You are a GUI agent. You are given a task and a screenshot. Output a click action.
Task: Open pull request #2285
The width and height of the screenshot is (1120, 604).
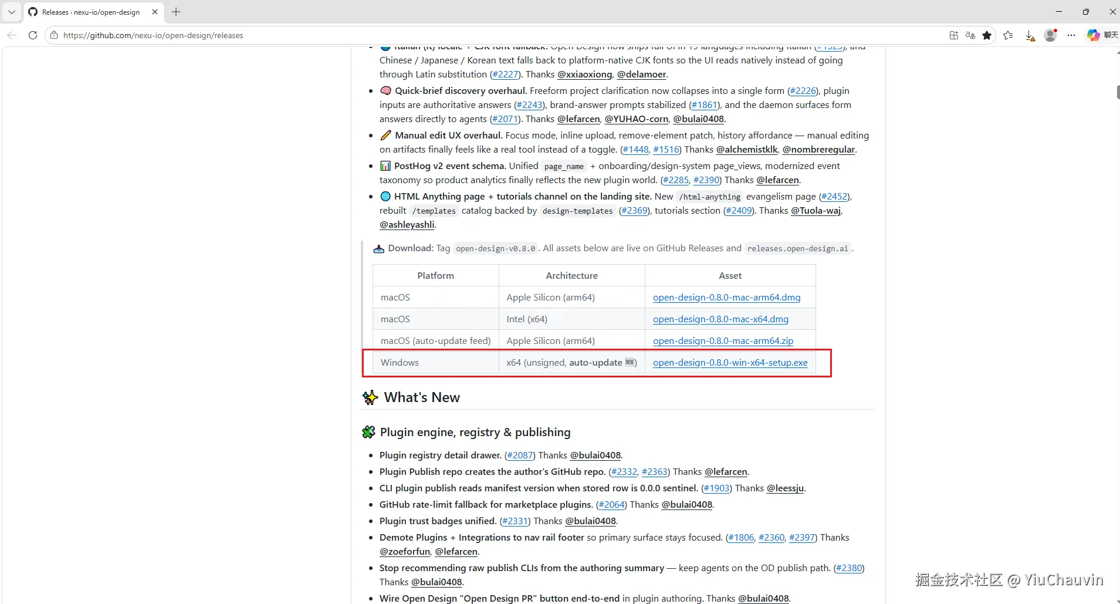[676, 180]
